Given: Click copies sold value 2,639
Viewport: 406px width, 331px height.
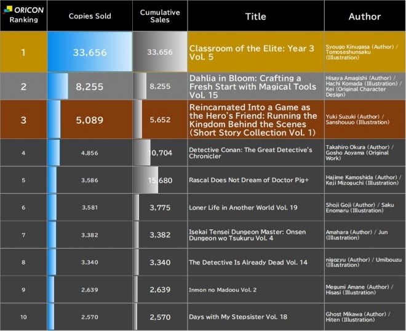Looking at the screenshot, I should point(90,290).
